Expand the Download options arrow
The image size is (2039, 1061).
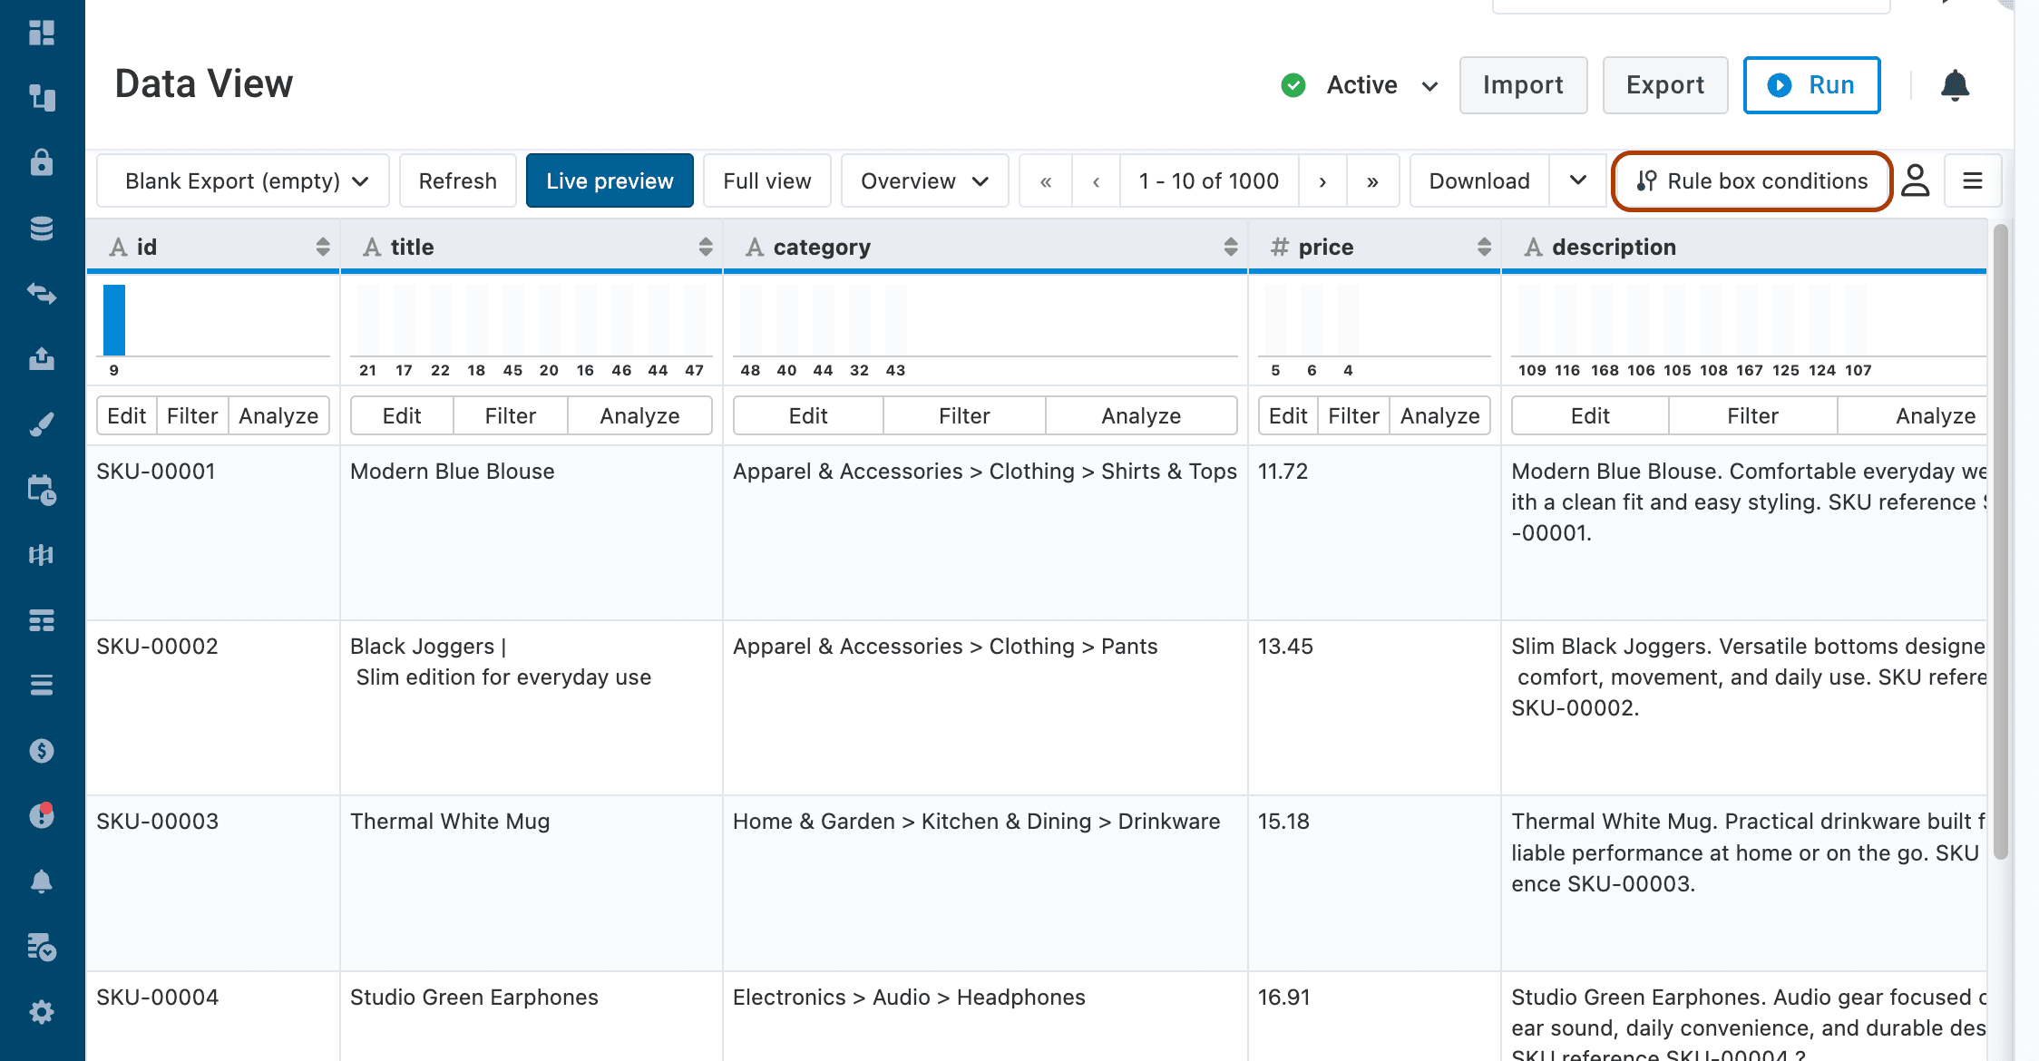1577,180
